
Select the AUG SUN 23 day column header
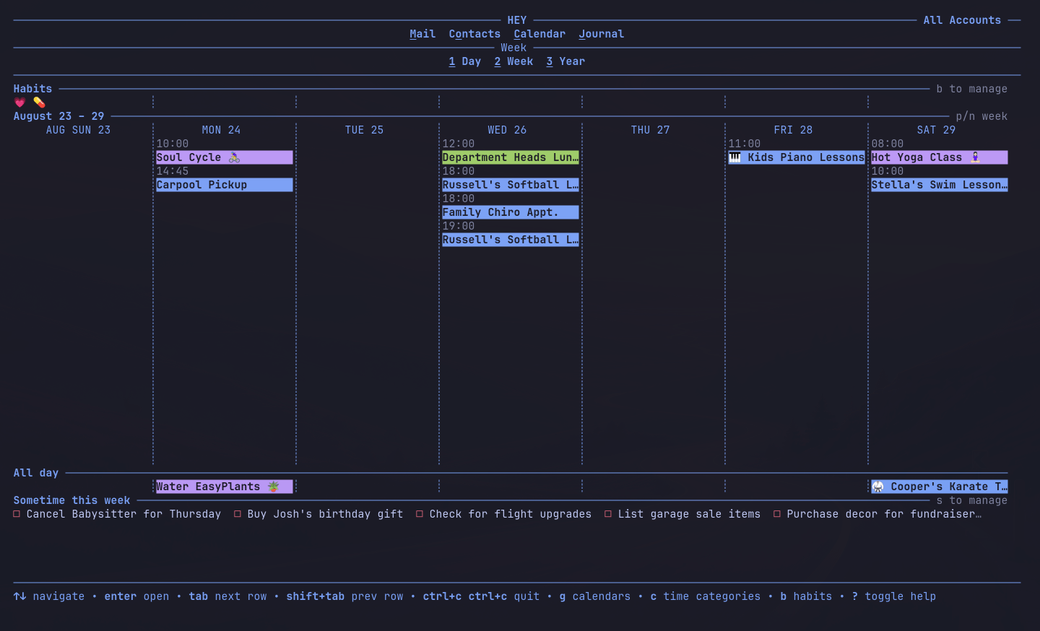tap(78, 130)
